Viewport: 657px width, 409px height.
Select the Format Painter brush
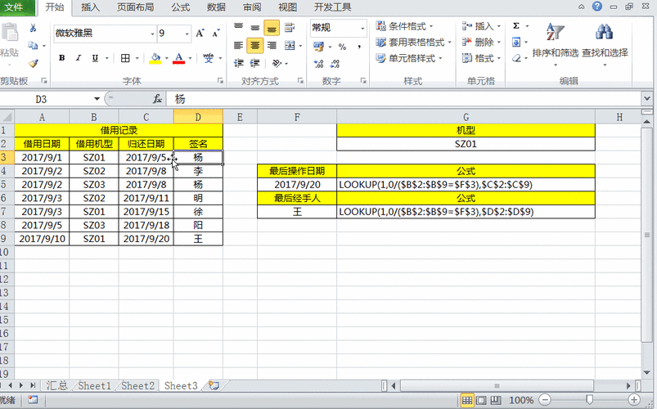[x=33, y=63]
